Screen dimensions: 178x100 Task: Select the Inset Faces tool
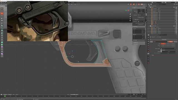click(x=2, y=33)
